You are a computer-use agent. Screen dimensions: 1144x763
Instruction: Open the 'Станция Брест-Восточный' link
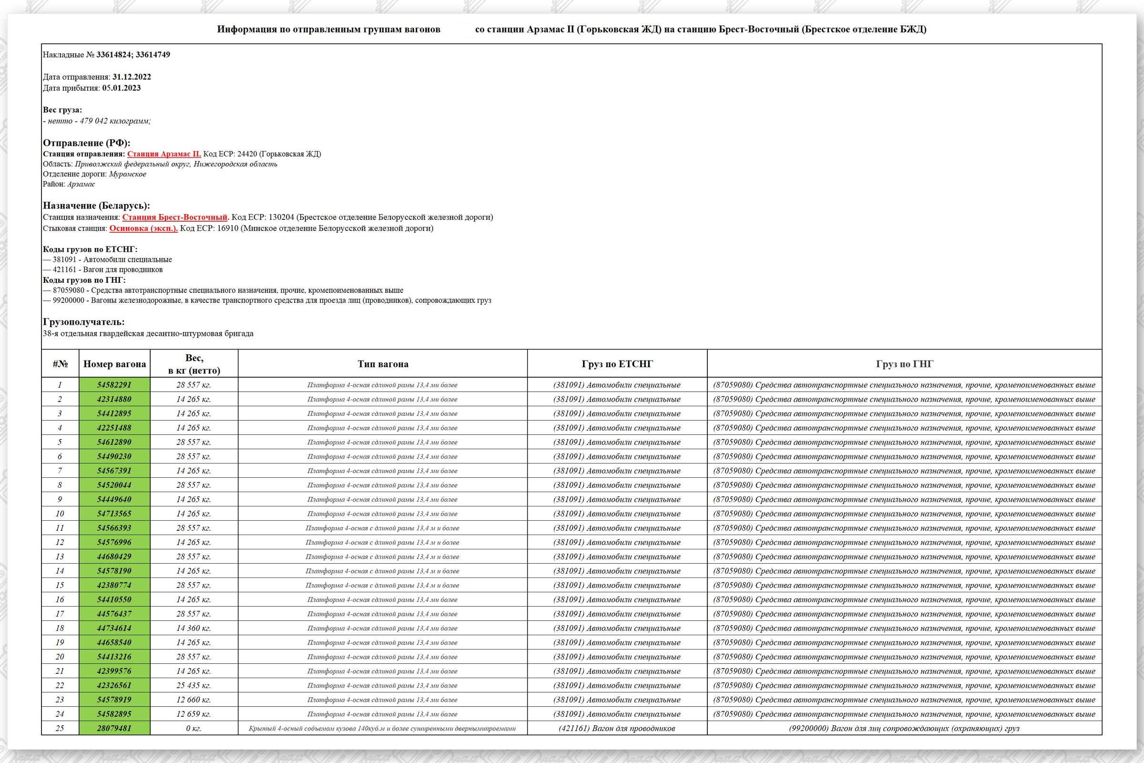point(174,217)
